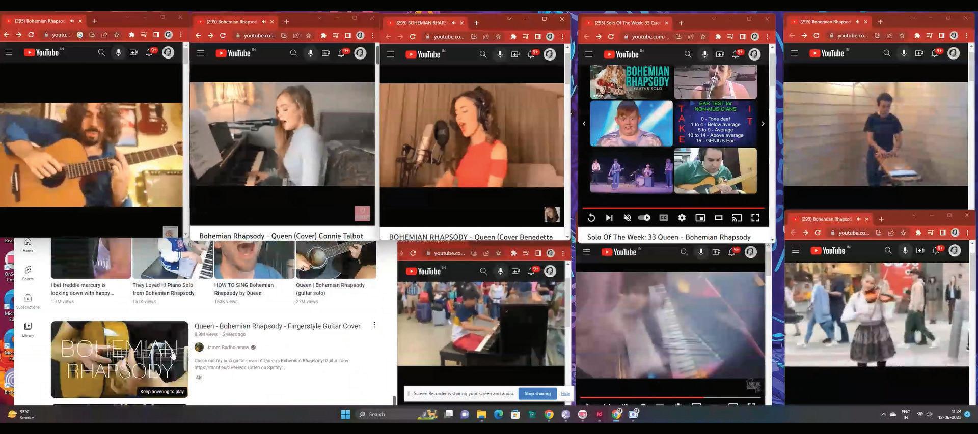Toggle Chrome side panel in Solo Of The Week window
Viewport: 978px width, 434px height.
click(743, 37)
